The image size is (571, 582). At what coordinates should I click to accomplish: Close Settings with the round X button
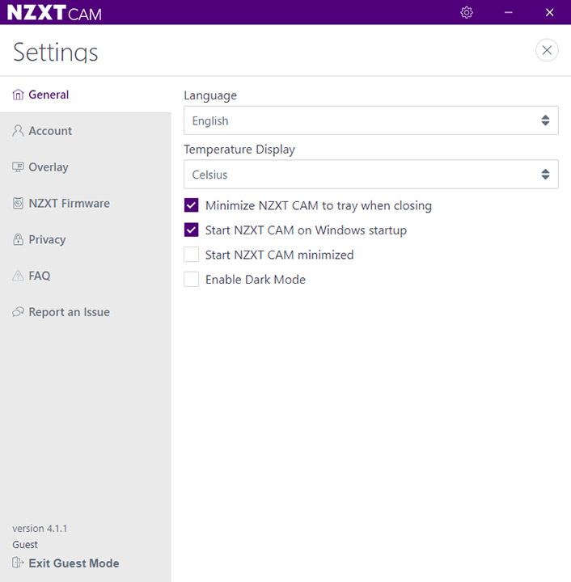click(547, 50)
